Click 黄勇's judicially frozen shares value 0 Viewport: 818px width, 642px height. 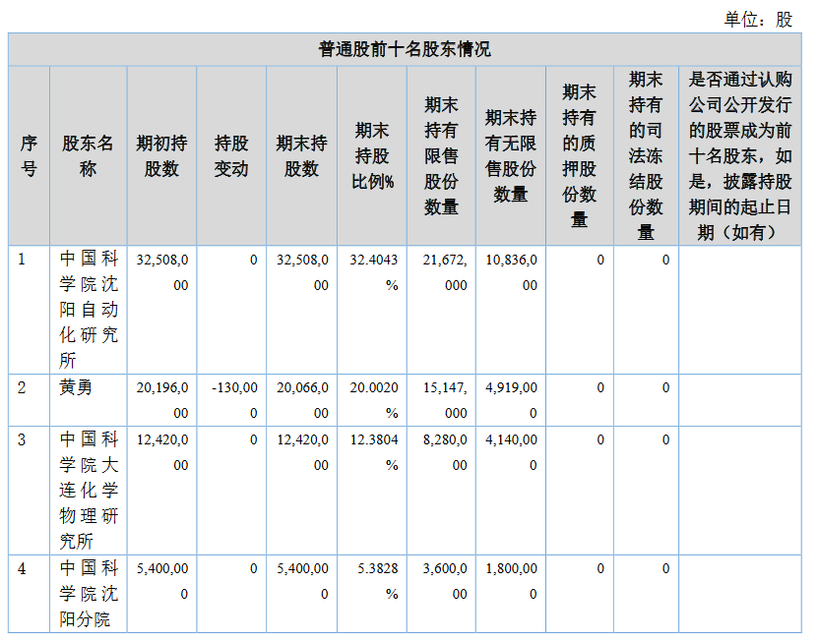click(x=665, y=387)
